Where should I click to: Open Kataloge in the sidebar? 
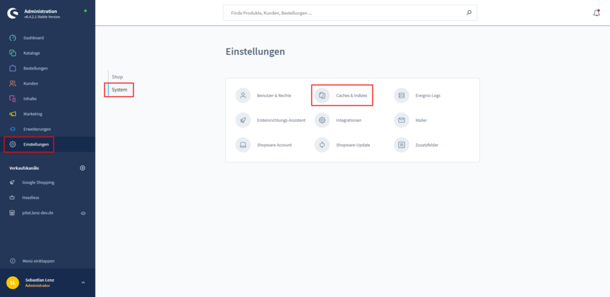pyautogui.click(x=32, y=53)
